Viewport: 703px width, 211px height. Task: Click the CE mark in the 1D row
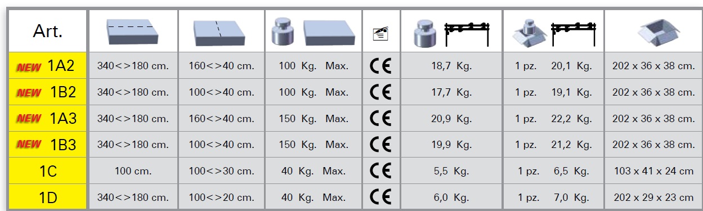(x=380, y=197)
